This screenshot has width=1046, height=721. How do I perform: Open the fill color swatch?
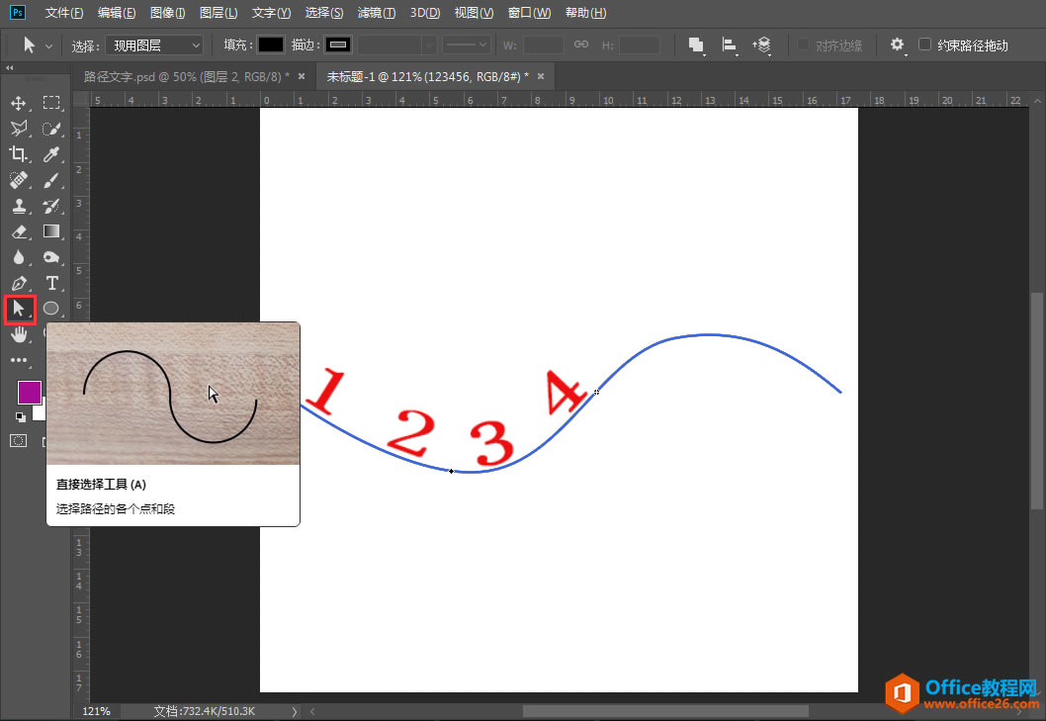click(x=271, y=45)
